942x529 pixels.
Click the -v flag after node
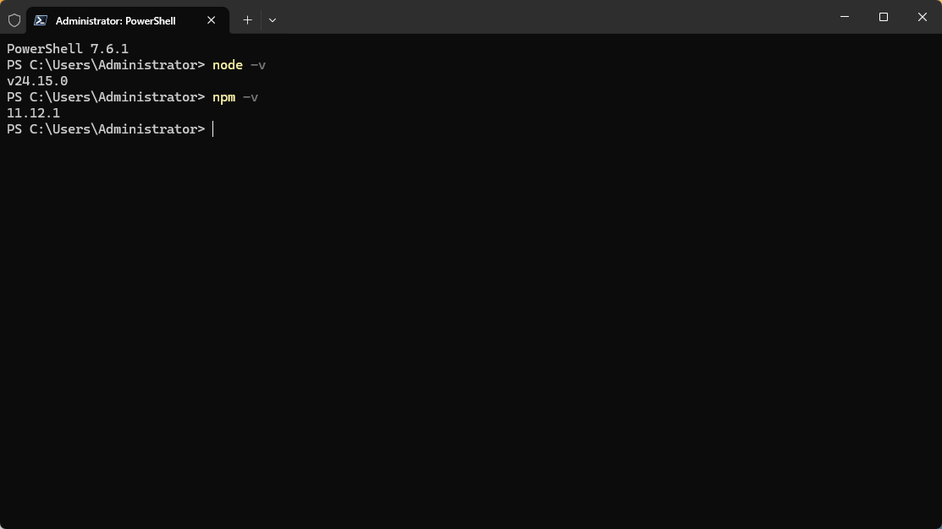(x=257, y=64)
